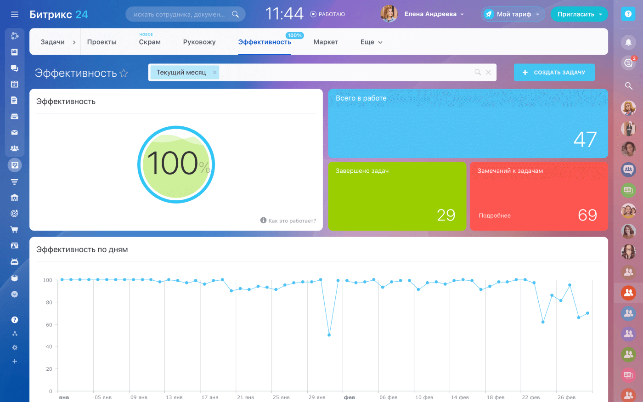Open the hamburger menu in the top left
The height and width of the screenshot is (402, 643).
pyautogui.click(x=15, y=14)
